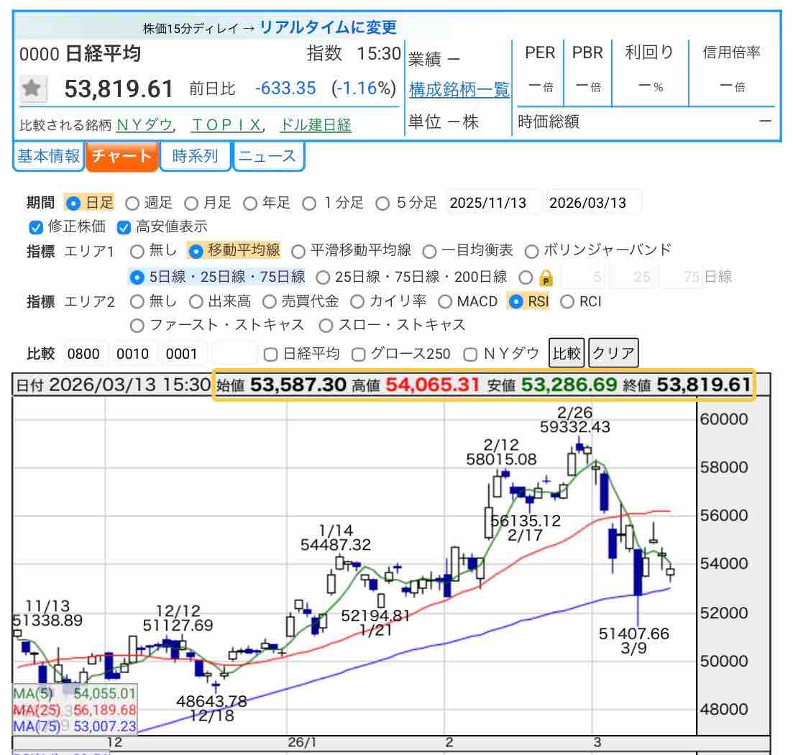793x755 pixels.
Task: Open the NYダウ comparison link
Action: point(145,125)
